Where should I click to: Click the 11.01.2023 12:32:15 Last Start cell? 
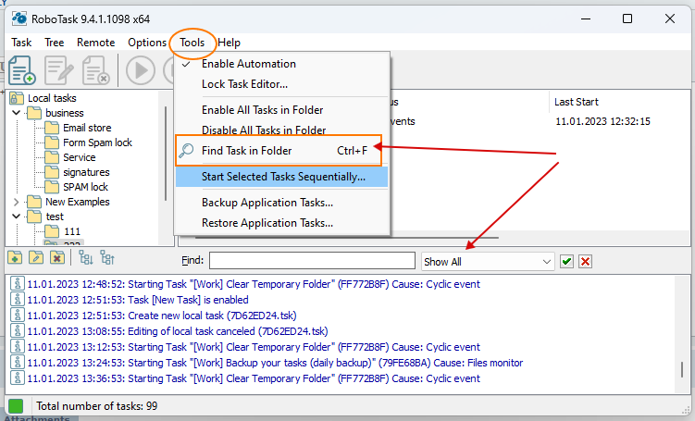(x=602, y=121)
